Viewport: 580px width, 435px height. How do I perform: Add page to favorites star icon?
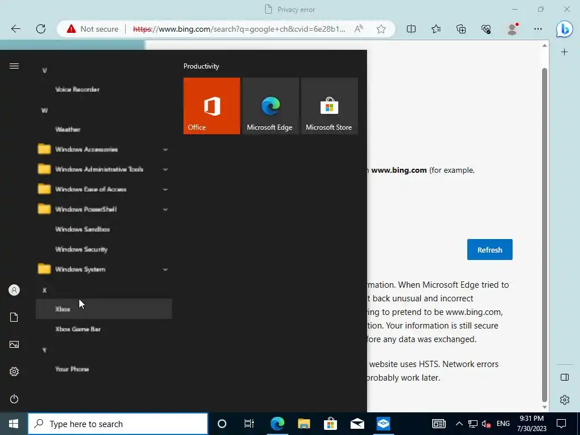click(x=381, y=29)
